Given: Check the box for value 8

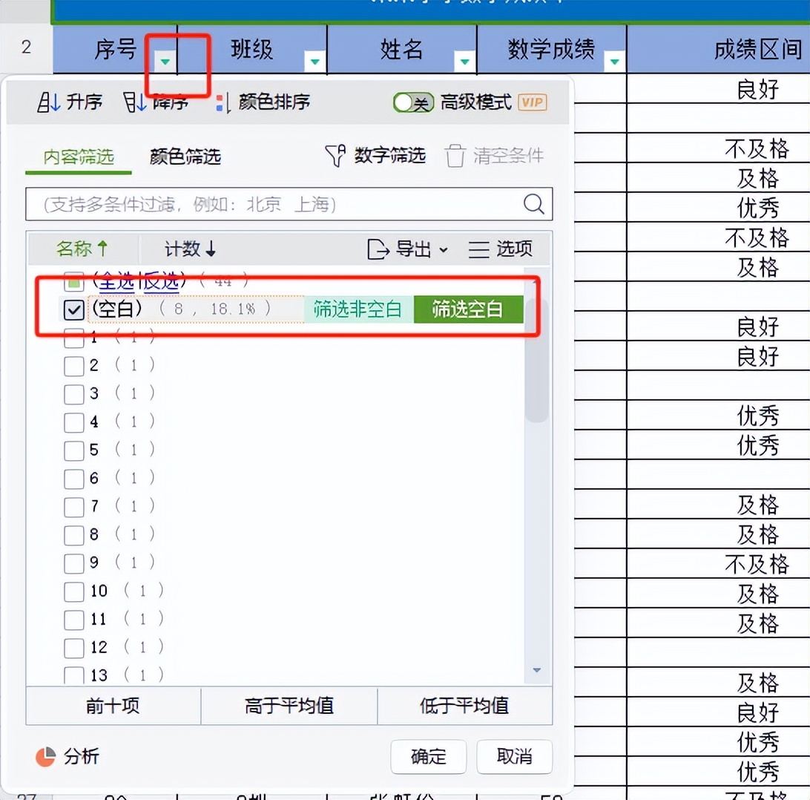Looking at the screenshot, I should [x=74, y=535].
